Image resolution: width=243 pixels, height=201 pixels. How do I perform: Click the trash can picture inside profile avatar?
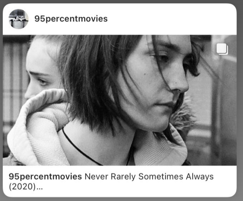18,23
